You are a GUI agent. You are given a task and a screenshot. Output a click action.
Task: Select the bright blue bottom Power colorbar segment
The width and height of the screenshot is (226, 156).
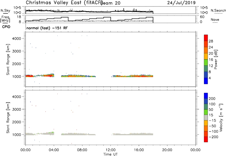(206, 81)
